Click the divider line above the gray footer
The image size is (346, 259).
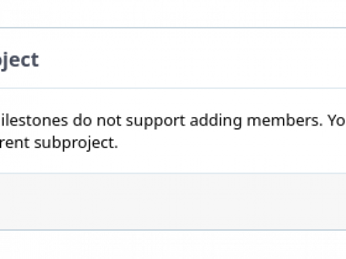pos(173,174)
